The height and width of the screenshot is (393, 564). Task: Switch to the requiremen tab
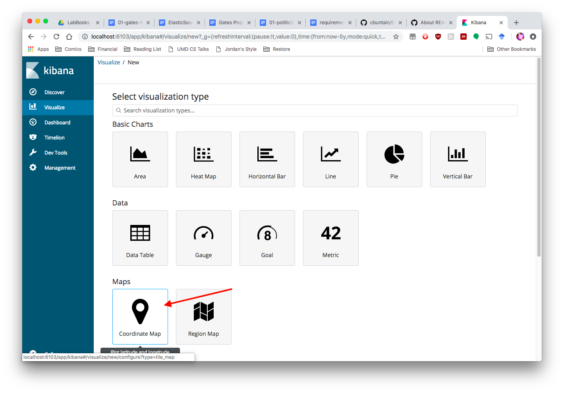pyautogui.click(x=331, y=23)
